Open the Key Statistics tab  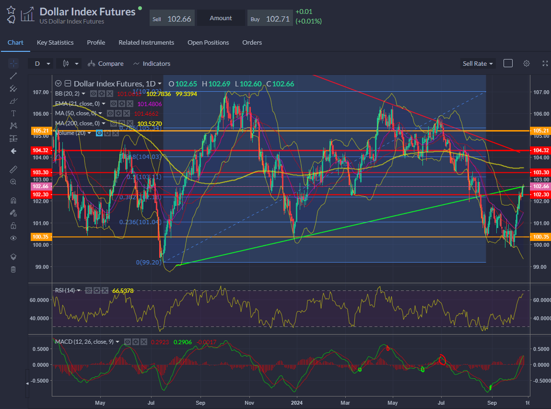click(55, 43)
